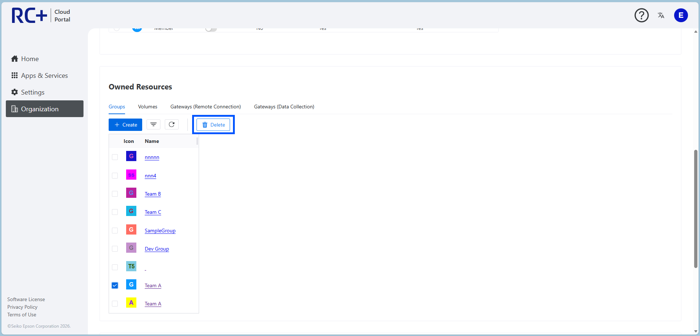Check the nnn4 group checkbox
The height and width of the screenshot is (336, 700).
(x=115, y=176)
